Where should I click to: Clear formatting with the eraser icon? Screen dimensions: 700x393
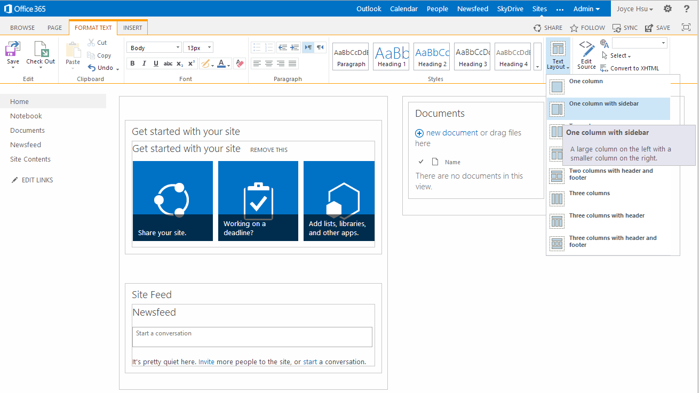click(240, 63)
